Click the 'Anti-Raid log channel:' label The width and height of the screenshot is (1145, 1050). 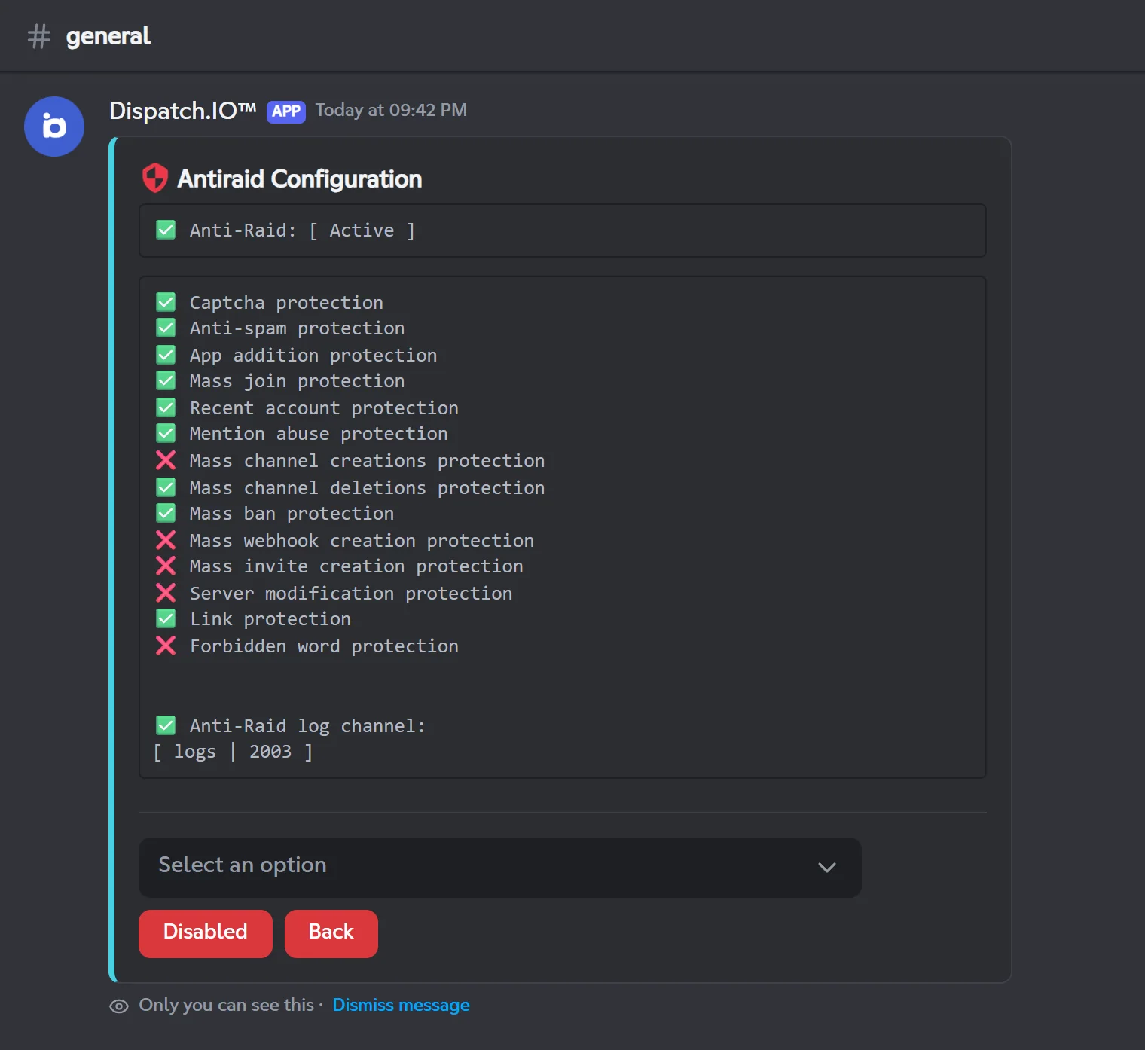click(x=307, y=726)
